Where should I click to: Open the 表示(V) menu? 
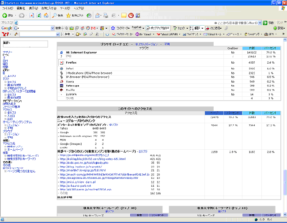coord(33,8)
